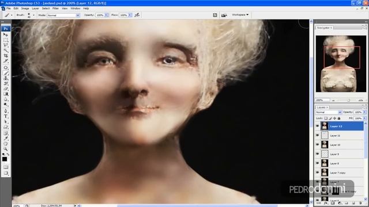Hide Layer 7 copy visibility eye
Screen dimensions: 369x207
pyautogui.click(x=318, y=172)
